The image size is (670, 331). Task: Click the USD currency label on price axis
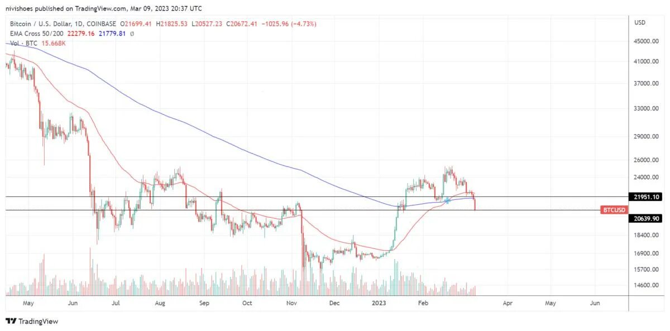pos(640,22)
